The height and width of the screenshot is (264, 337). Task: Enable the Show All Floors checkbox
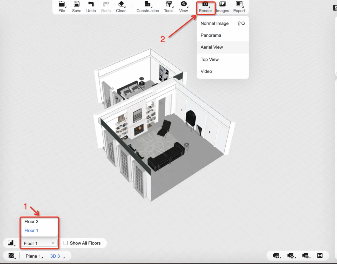pos(66,243)
